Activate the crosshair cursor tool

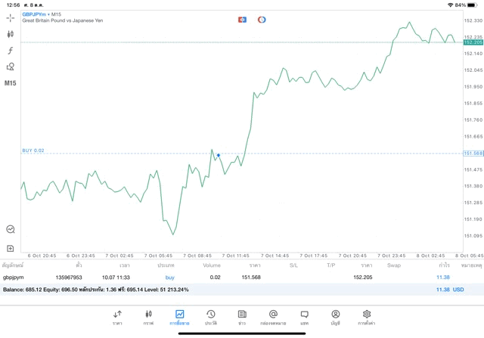11,17
